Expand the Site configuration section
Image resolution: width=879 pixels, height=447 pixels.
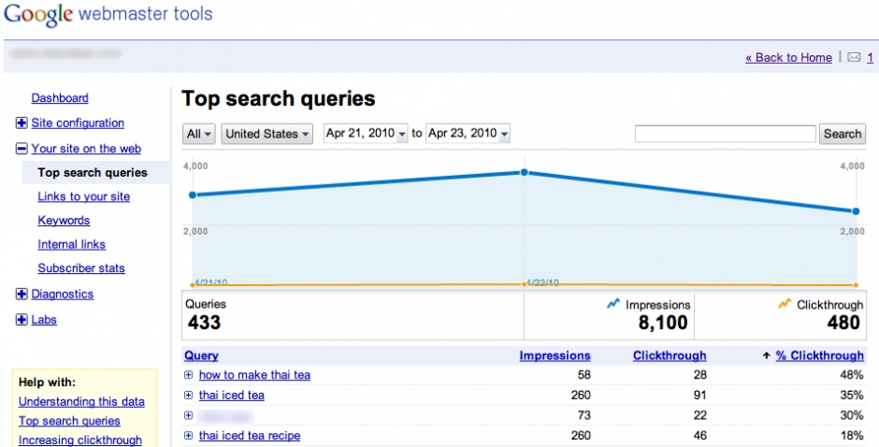click(x=22, y=123)
